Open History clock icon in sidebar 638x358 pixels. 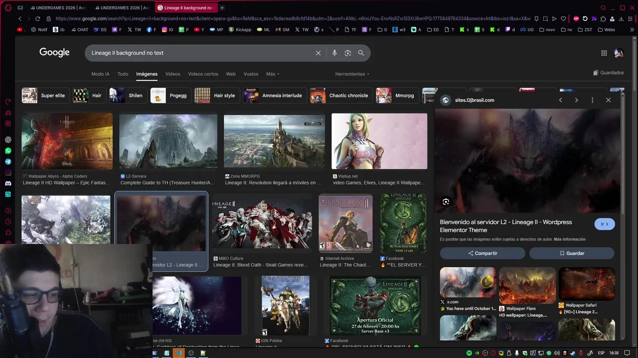tap(8, 222)
